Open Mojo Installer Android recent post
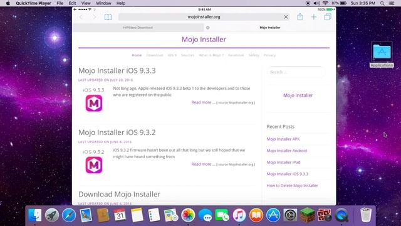This screenshot has height=226, width=401. [x=287, y=151]
